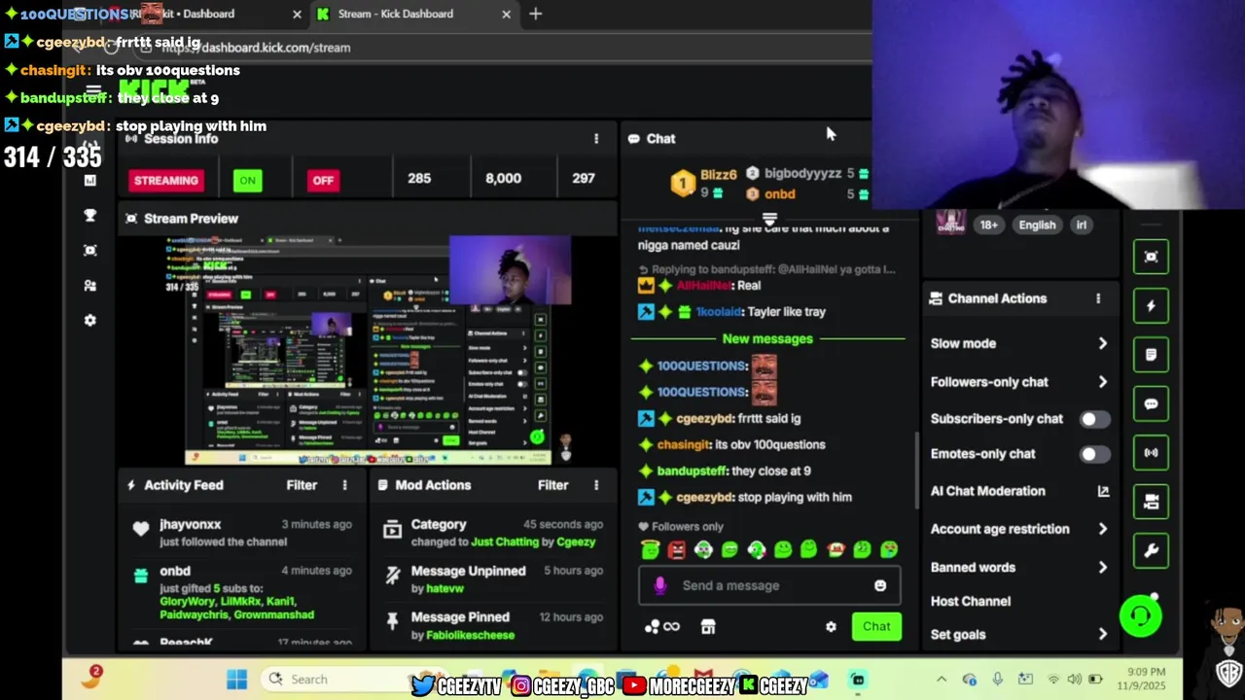Open the lightning bolt quick actions sidebar icon
This screenshot has width=1245, height=700.
(1151, 306)
